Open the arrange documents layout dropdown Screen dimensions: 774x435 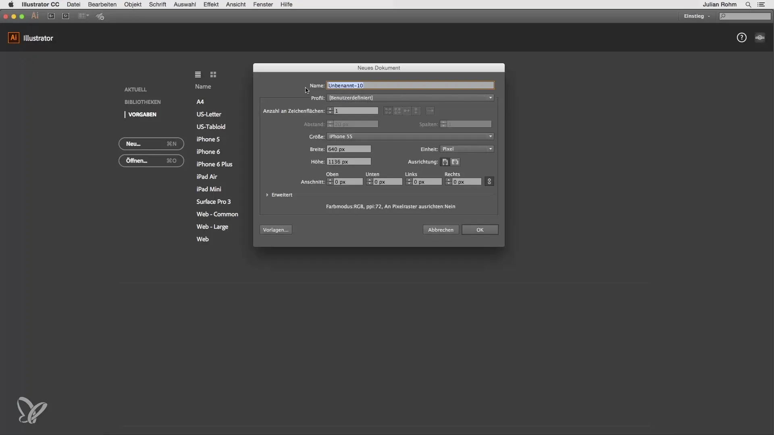(x=83, y=16)
